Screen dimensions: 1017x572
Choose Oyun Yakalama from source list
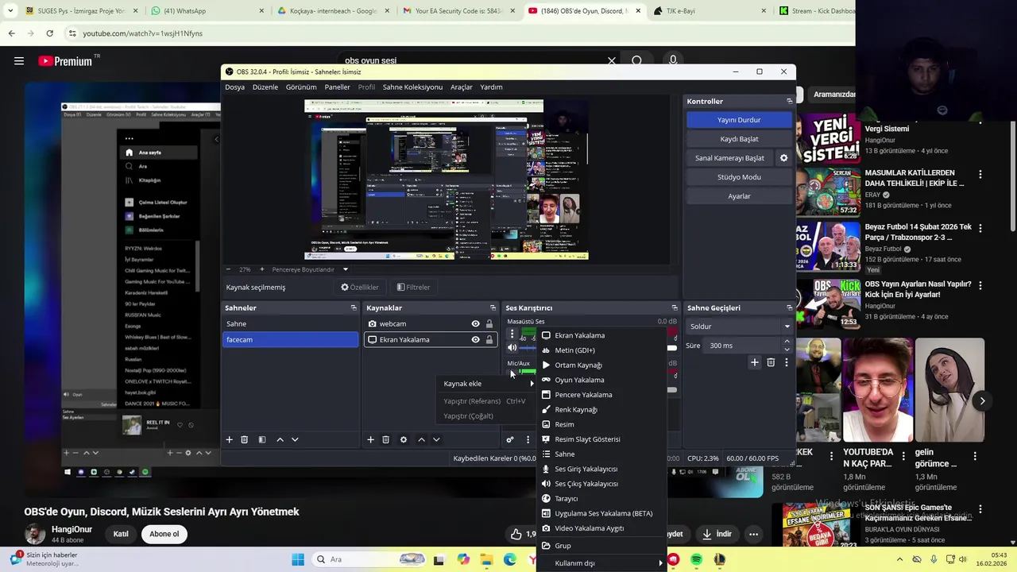[x=601, y=380]
